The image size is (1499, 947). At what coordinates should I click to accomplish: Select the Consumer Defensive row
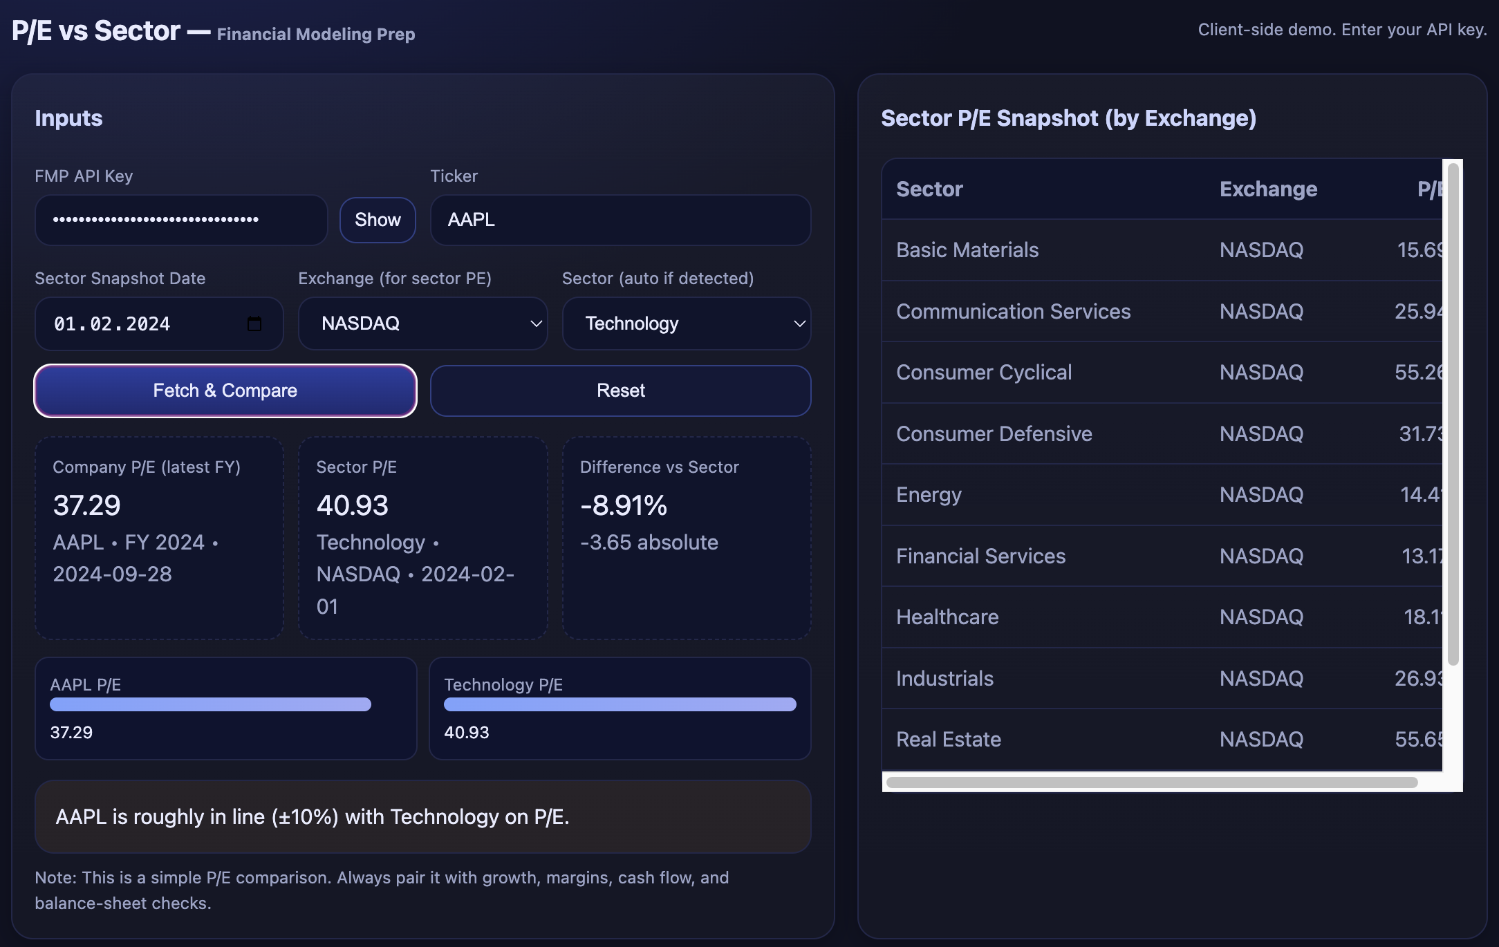click(1162, 433)
